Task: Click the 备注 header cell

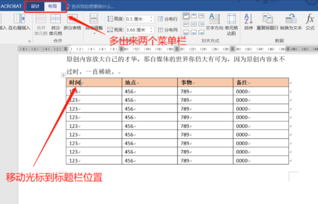Action: pos(261,83)
